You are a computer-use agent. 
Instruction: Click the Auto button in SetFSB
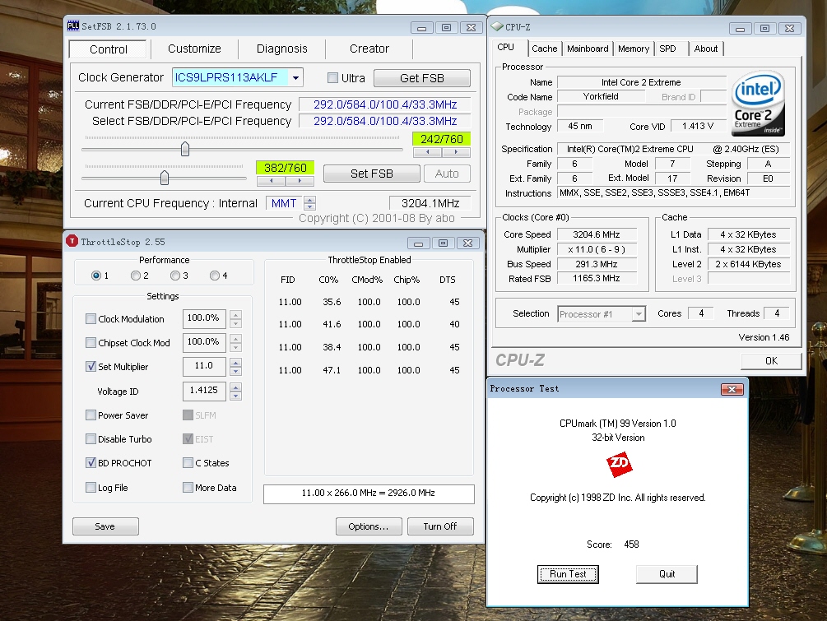[447, 174]
